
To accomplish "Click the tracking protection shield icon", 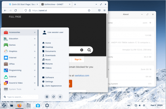I will pyautogui.click(x=26, y=10).
